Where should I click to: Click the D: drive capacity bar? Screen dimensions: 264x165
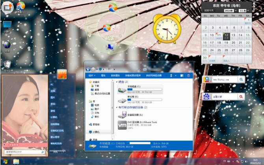coord(145,100)
